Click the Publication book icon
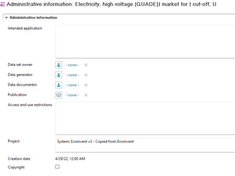 (59, 95)
